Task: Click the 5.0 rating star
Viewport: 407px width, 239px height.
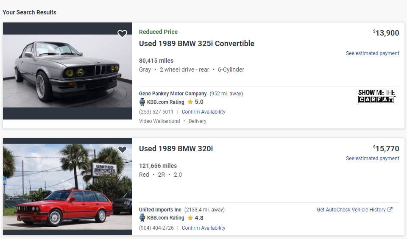Action: [190, 102]
